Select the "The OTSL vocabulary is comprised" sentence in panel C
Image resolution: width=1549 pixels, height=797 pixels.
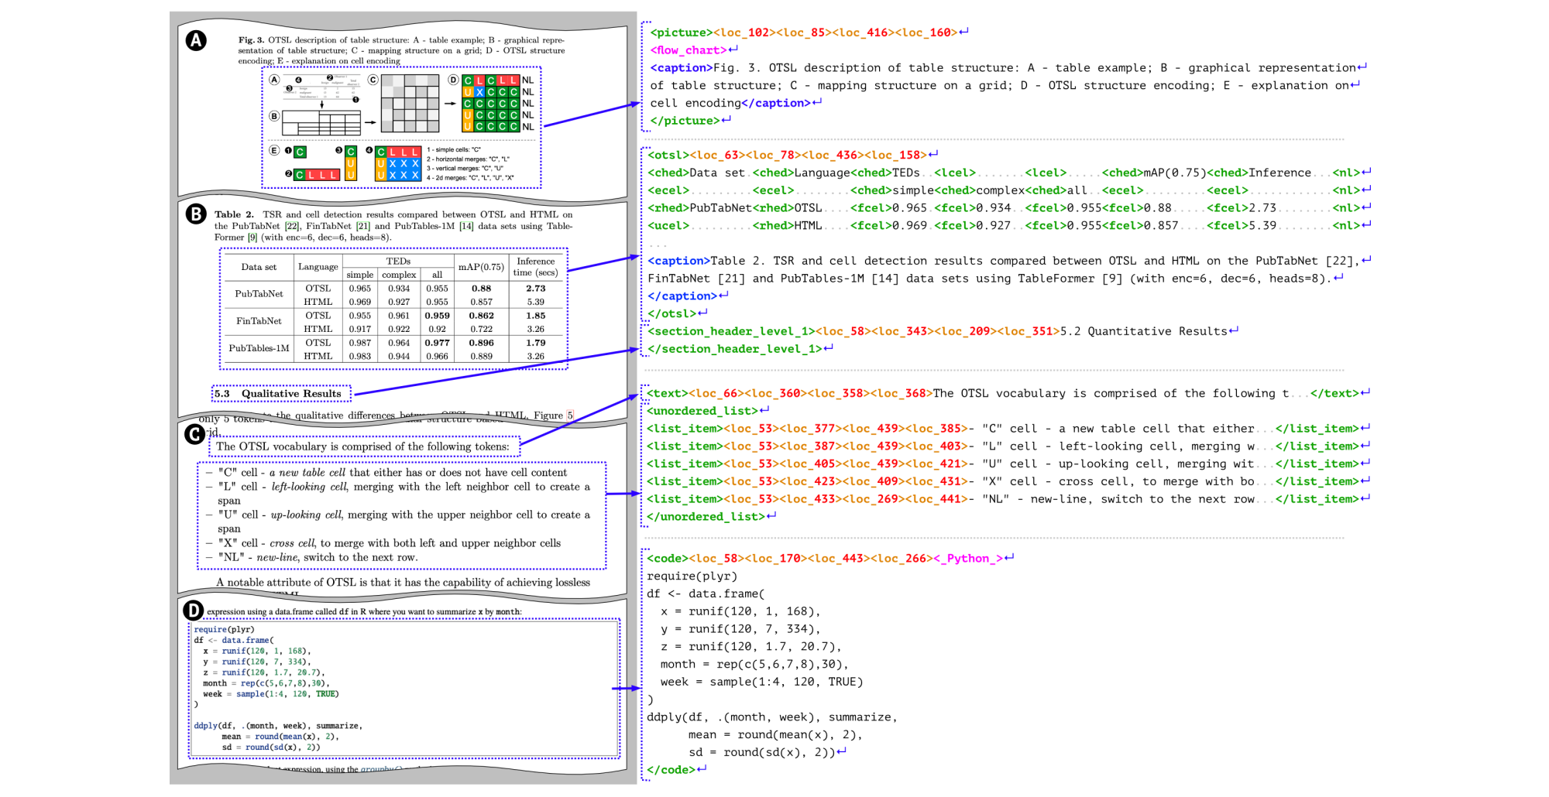coord(362,446)
